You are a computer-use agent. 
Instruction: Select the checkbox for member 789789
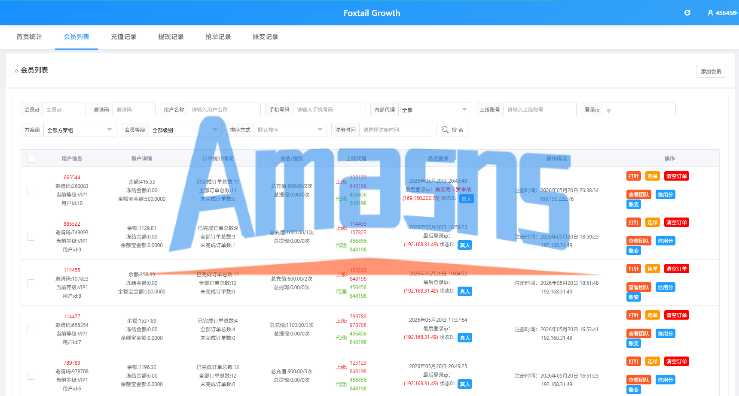coord(31,376)
